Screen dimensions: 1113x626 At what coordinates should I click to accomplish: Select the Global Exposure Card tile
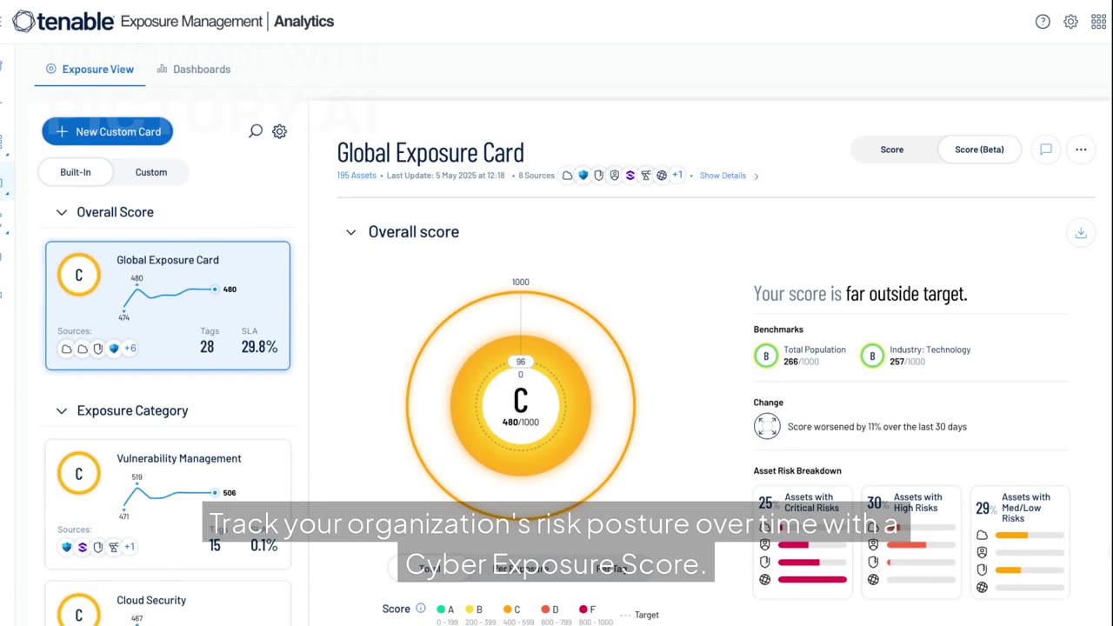(168, 305)
